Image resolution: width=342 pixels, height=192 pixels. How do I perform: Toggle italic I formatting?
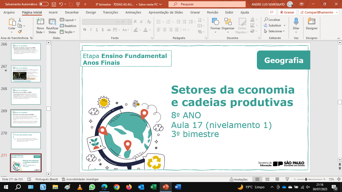click(91, 30)
